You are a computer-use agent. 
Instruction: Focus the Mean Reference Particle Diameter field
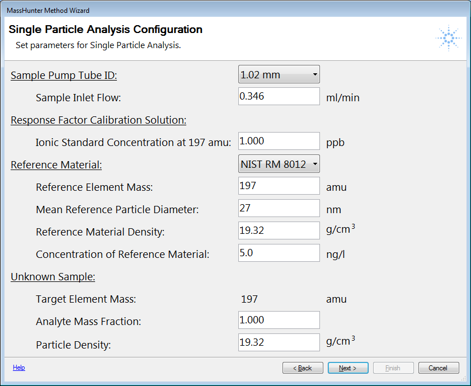click(x=279, y=208)
